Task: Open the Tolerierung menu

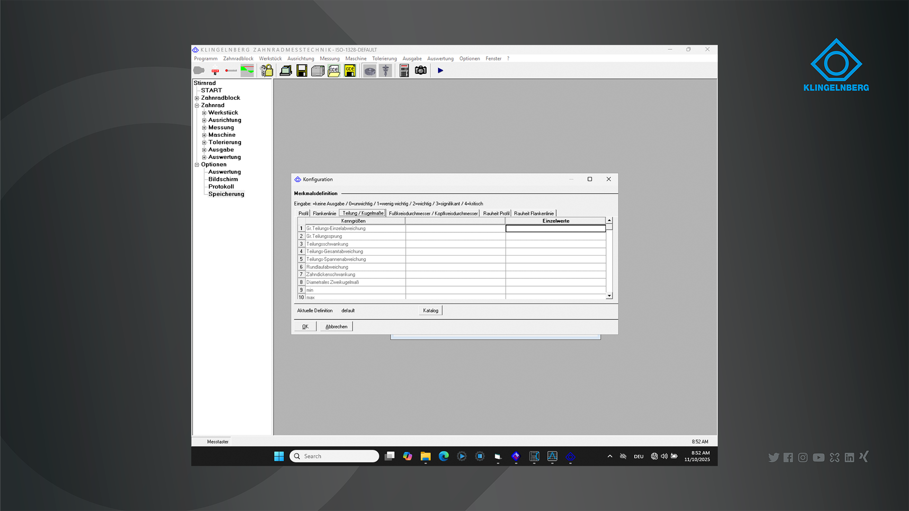Action: click(384, 59)
